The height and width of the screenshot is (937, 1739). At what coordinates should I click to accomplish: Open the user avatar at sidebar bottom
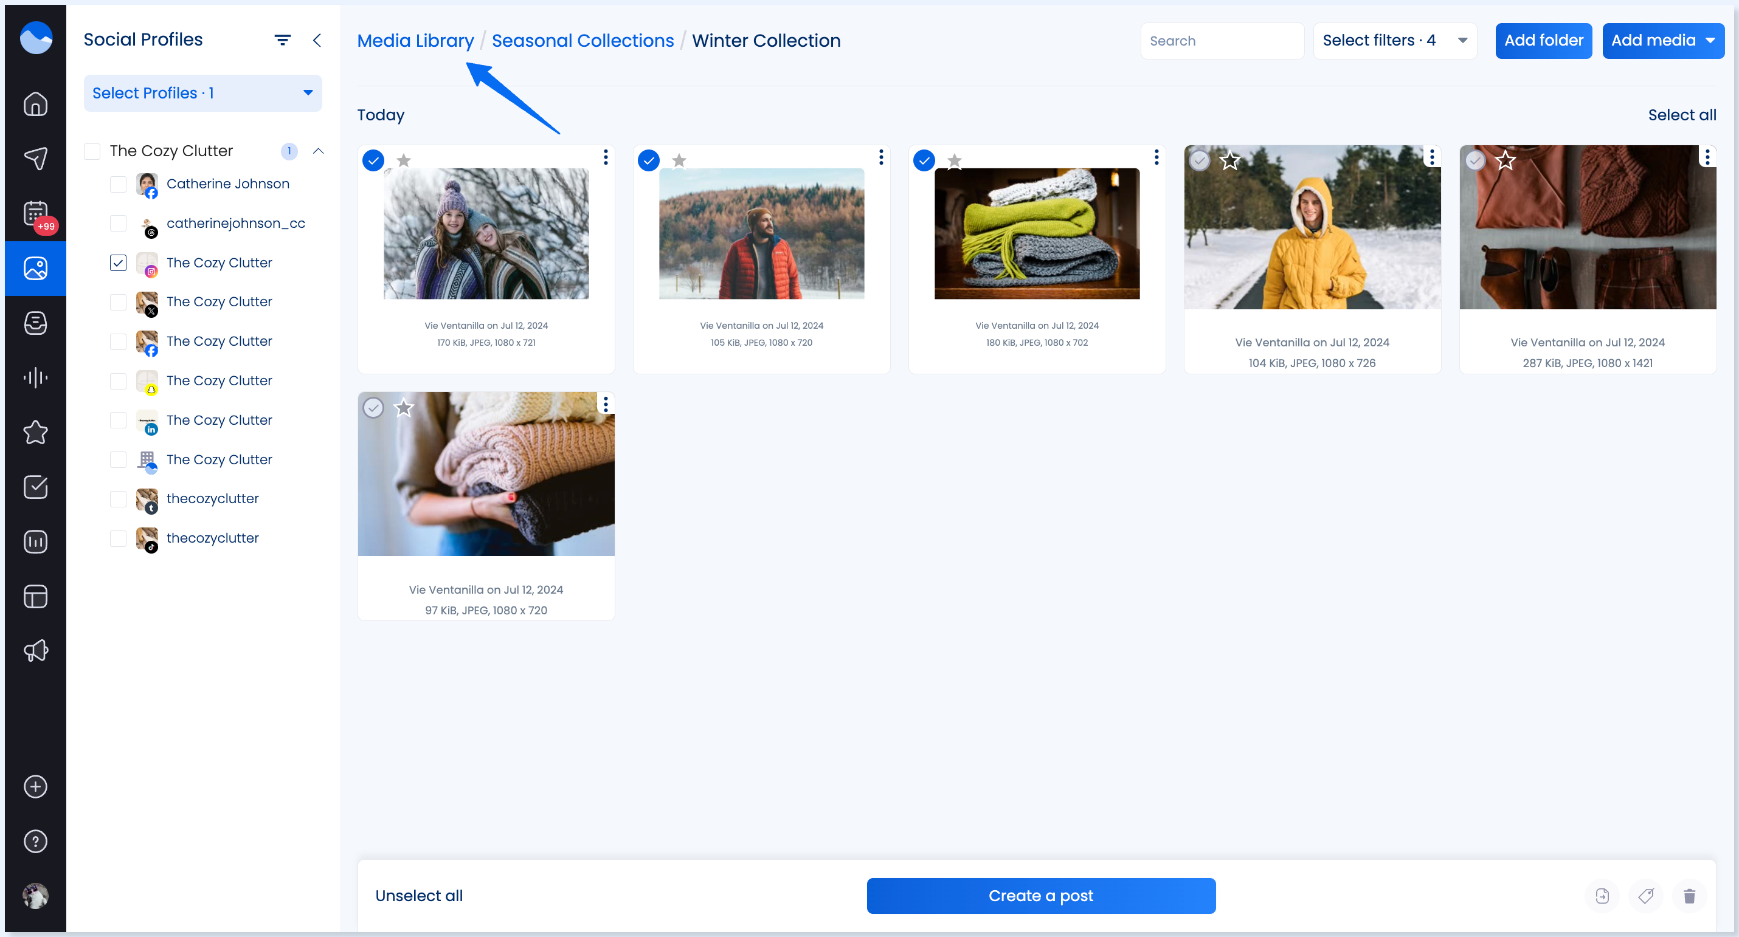[35, 896]
